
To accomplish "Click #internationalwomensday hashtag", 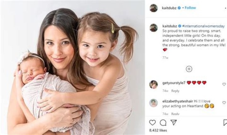I will coord(203,26).
